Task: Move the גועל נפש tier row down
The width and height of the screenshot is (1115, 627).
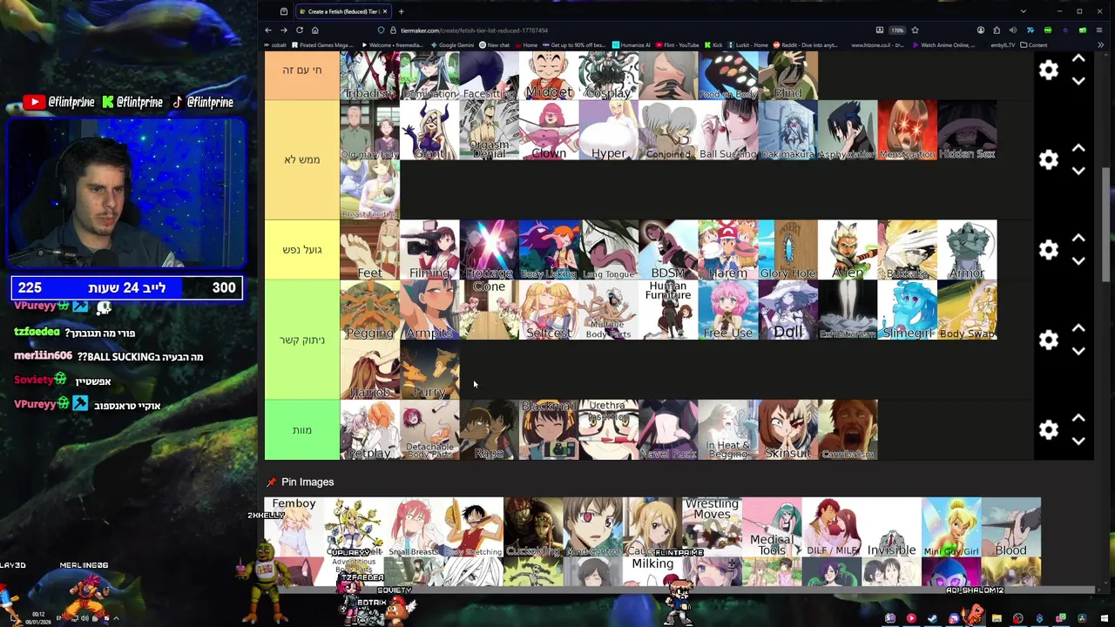Action: (1078, 260)
